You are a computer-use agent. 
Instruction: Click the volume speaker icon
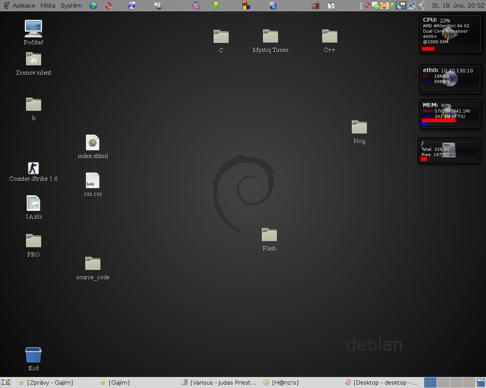(422, 6)
